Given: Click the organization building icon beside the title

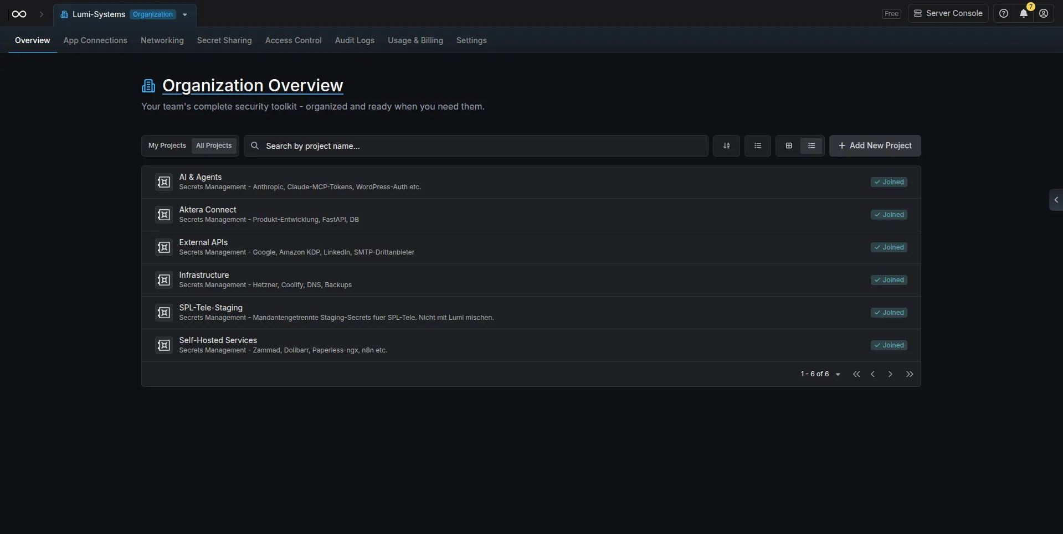Looking at the screenshot, I should click(x=148, y=86).
